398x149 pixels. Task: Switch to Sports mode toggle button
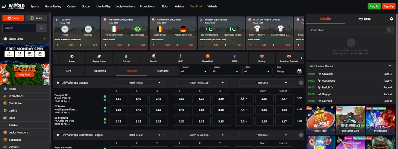(13, 18)
